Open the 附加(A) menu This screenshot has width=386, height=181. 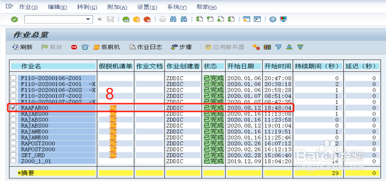(x=117, y=7)
